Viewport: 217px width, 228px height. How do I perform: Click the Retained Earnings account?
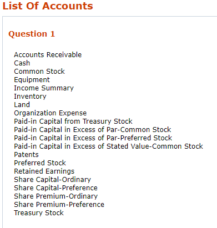pos(44,171)
